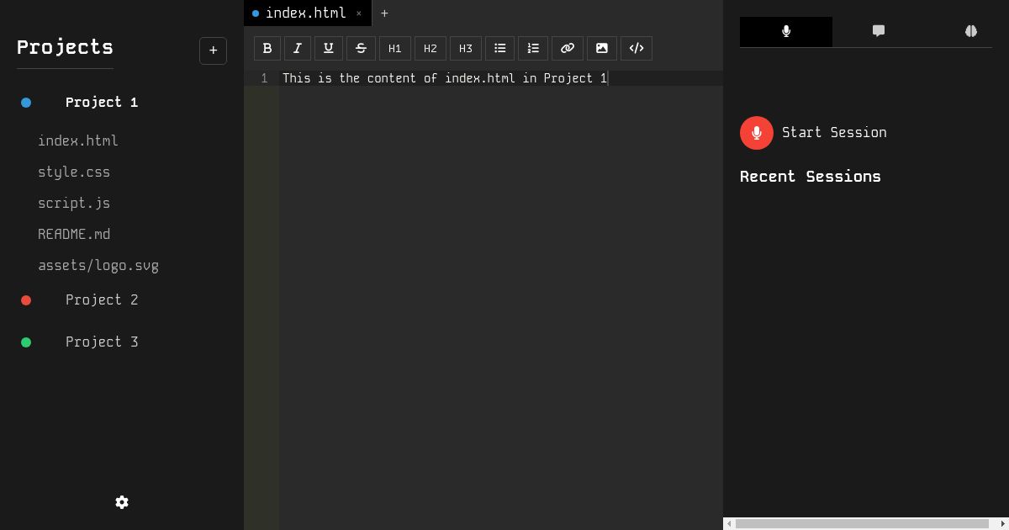This screenshot has height=530, width=1009.
Task: Toggle the microphone panel tab
Action: click(785, 32)
